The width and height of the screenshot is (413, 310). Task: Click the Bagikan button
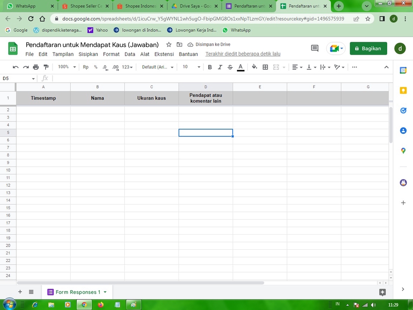click(368, 48)
